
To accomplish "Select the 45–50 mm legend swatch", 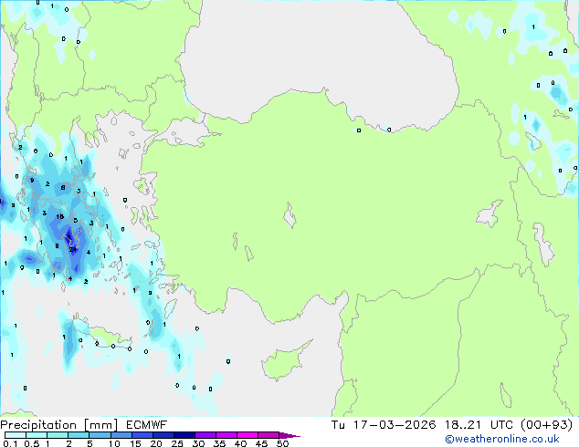I will click(x=268, y=435).
